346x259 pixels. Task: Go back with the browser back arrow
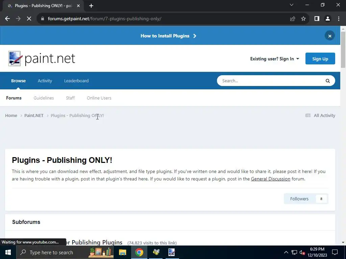7,19
